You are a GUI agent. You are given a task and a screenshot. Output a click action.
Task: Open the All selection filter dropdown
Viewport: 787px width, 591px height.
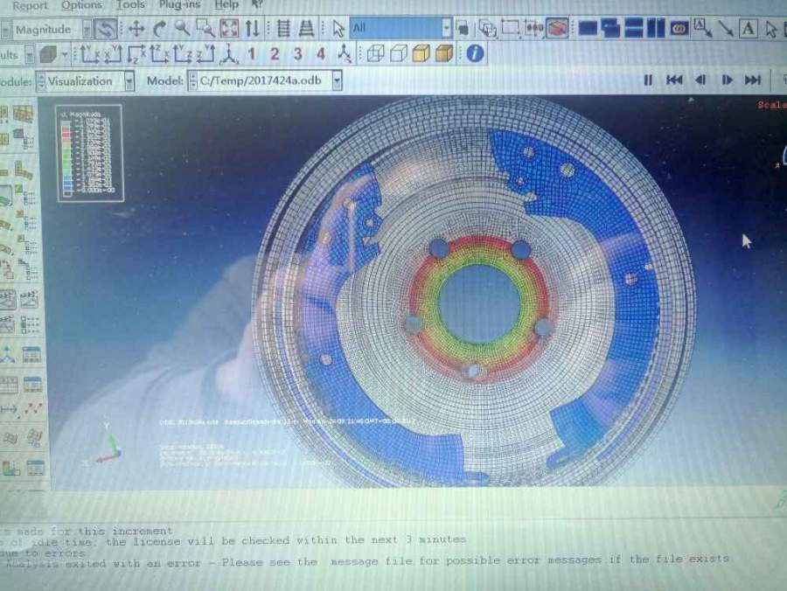pyautogui.click(x=446, y=28)
